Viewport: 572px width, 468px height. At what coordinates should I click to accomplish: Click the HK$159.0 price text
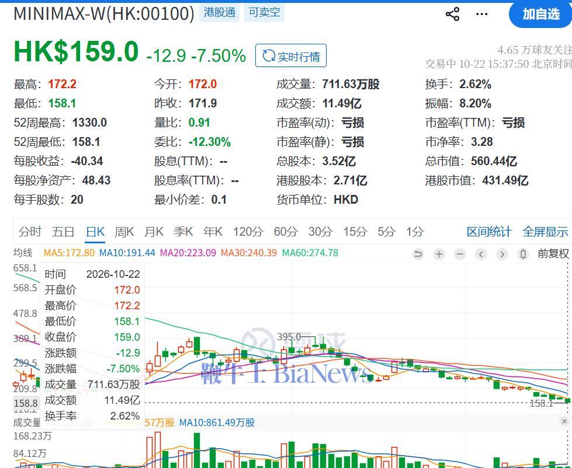coord(76,51)
